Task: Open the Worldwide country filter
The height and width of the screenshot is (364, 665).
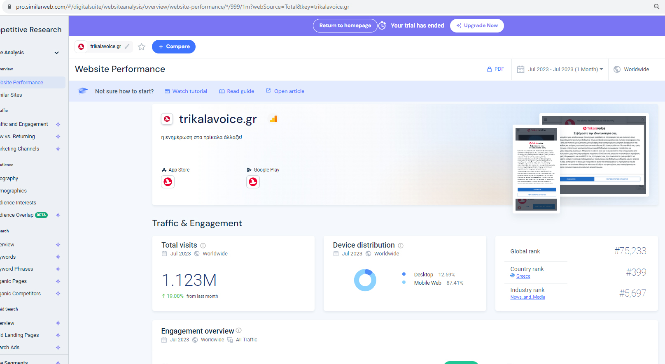Action: [x=632, y=70]
